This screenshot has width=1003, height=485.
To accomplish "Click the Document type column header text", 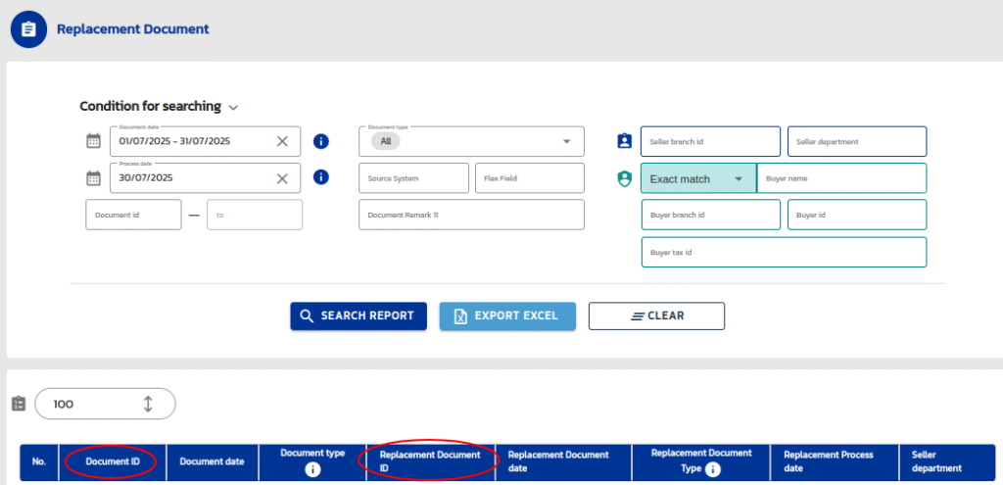I will 312,453.
